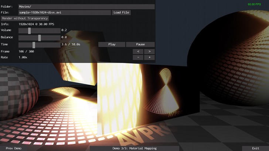The width and height of the screenshot is (269, 151).
Task: Click the Balance value 0.0
Action: [x=64, y=37]
